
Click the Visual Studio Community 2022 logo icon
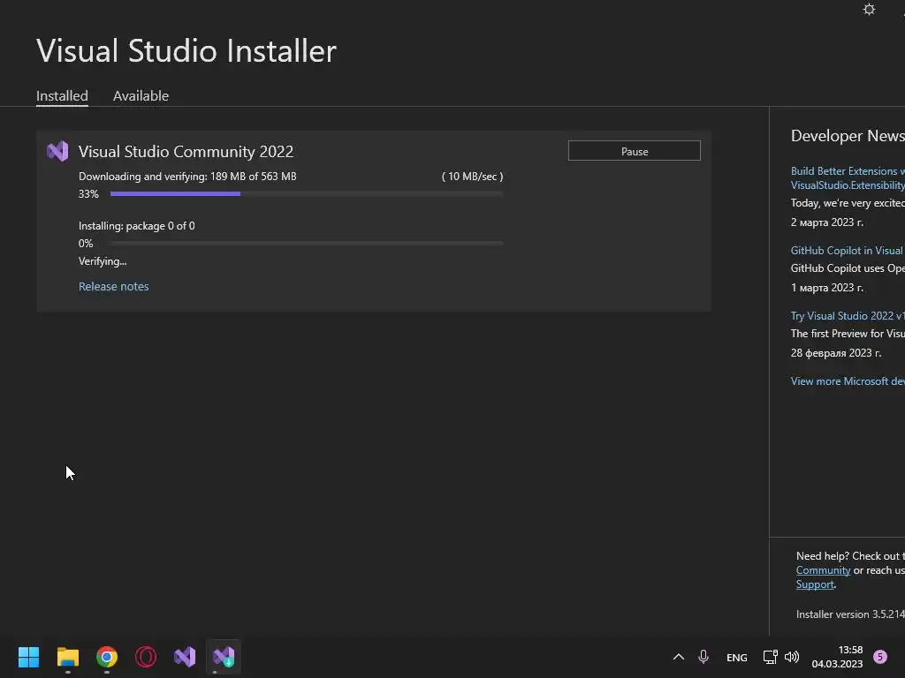click(x=57, y=151)
